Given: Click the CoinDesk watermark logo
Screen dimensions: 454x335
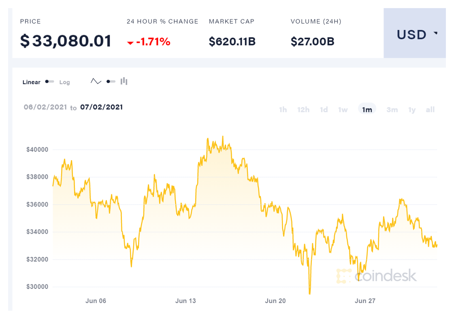Looking at the screenshot, I should point(376,276).
